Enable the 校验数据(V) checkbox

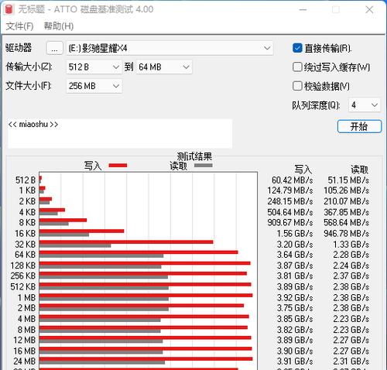click(297, 86)
